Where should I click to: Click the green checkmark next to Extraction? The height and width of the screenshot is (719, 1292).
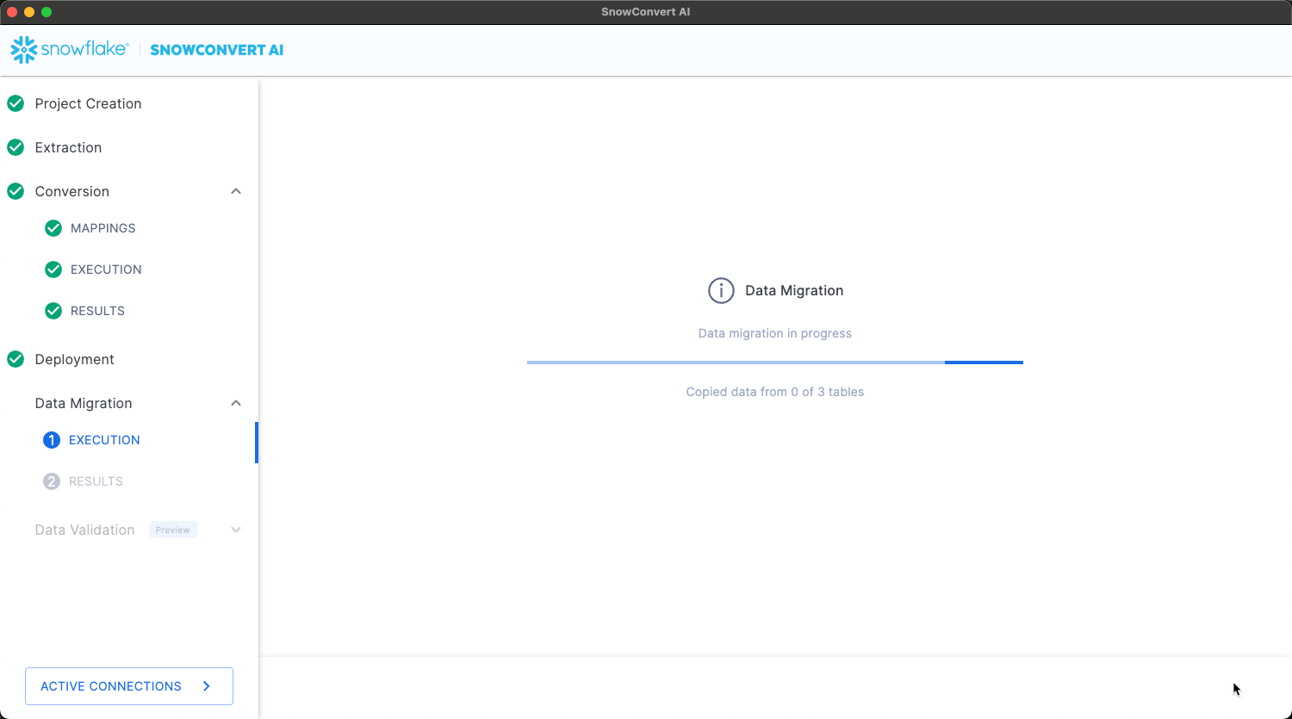pos(16,147)
